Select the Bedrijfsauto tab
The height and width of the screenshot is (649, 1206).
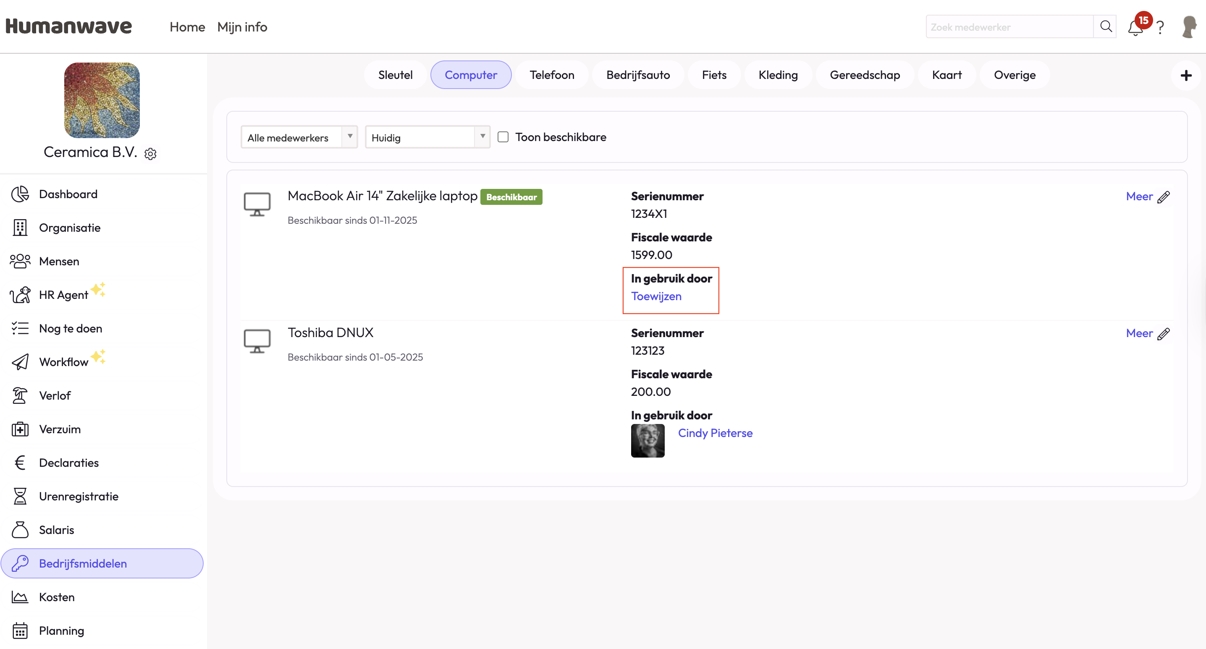click(x=638, y=75)
